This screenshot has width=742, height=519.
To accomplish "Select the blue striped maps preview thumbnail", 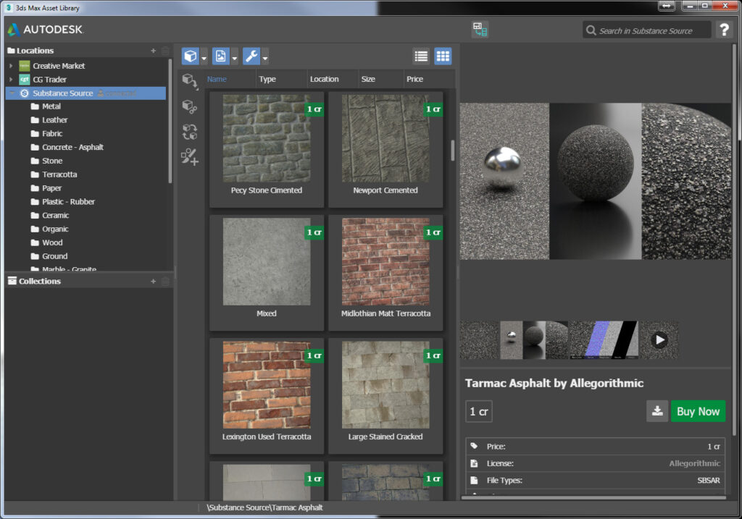I will (x=604, y=340).
